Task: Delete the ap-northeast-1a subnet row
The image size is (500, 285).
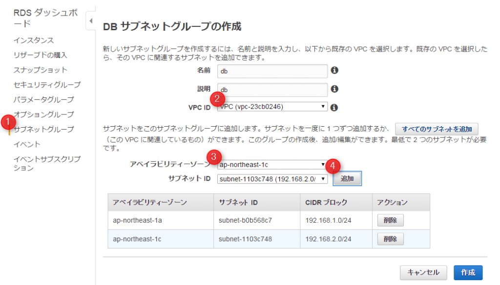Action: tap(390, 220)
